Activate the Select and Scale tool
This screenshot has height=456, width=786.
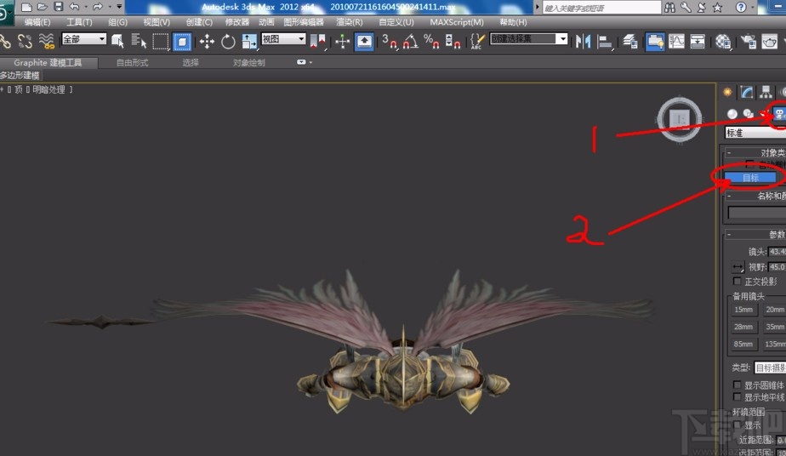click(249, 42)
